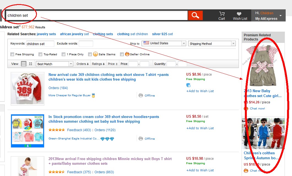The height and width of the screenshot is (176, 292).
Task: Open 'New arrival cute 369 children clothing sets' listing
Action: [x=109, y=77]
